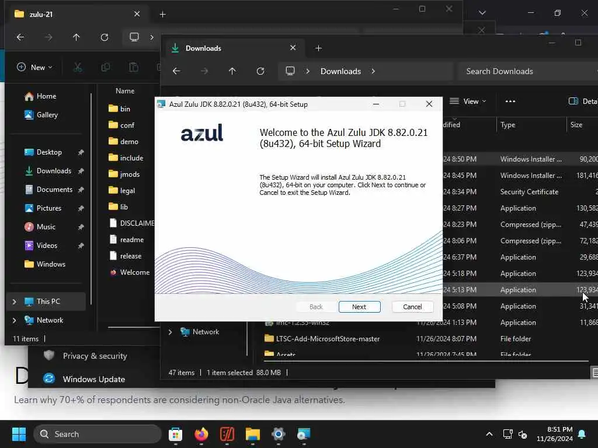This screenshot has width=598, height=448.
Task: Sort by Size column header
Action: pyautogui.click(x=576, y=125)
